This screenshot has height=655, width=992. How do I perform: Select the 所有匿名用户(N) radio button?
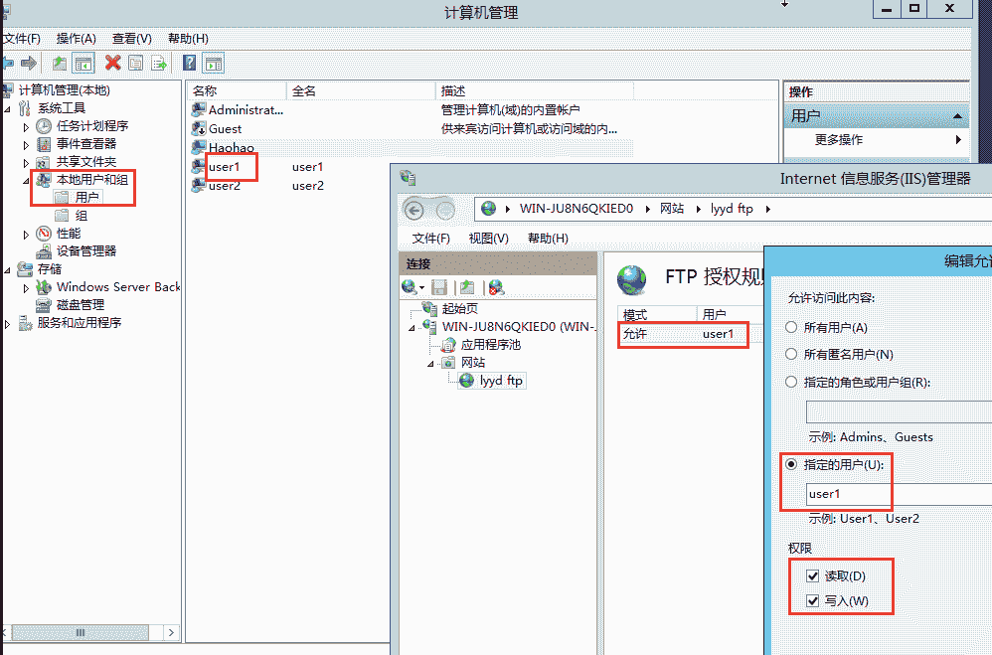tap(791, 354)
